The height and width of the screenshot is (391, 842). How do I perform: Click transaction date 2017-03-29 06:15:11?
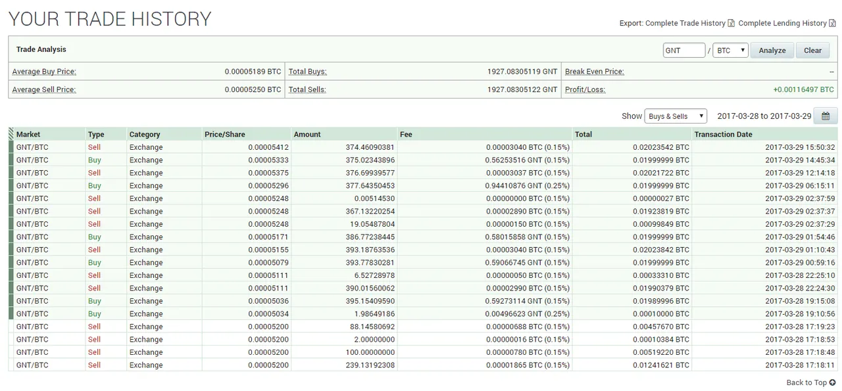(800, 186)
